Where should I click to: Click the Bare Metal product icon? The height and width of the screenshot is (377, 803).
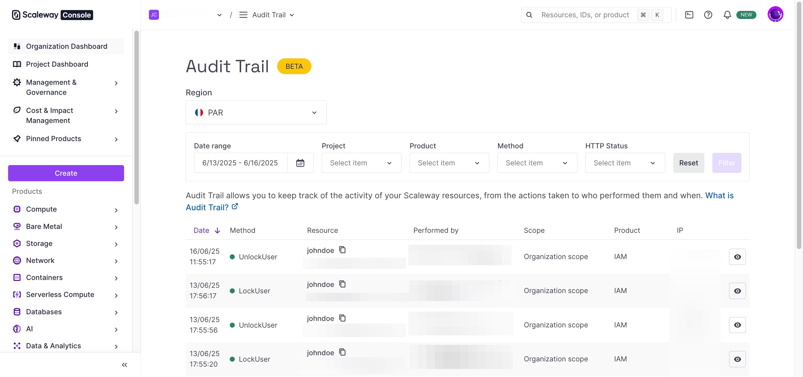coord(17,226)
